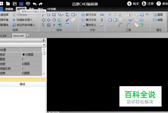Open the 线型 linetype manager
Screen dimensions: 168x113
click(x=158, y=20)
